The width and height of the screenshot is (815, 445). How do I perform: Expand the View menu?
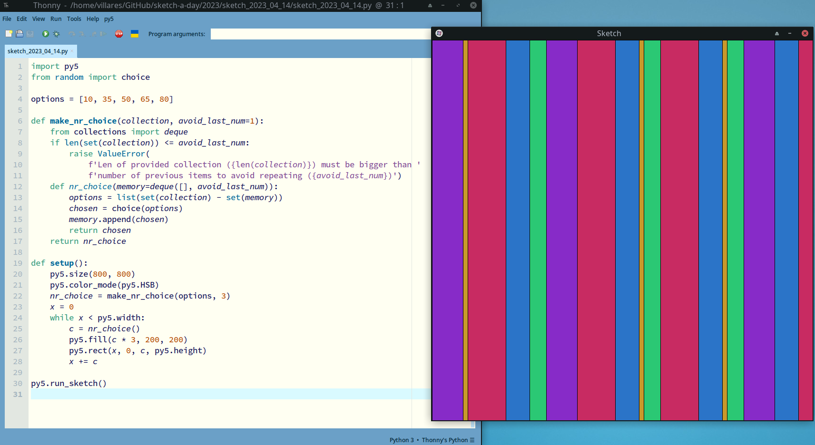39,19
